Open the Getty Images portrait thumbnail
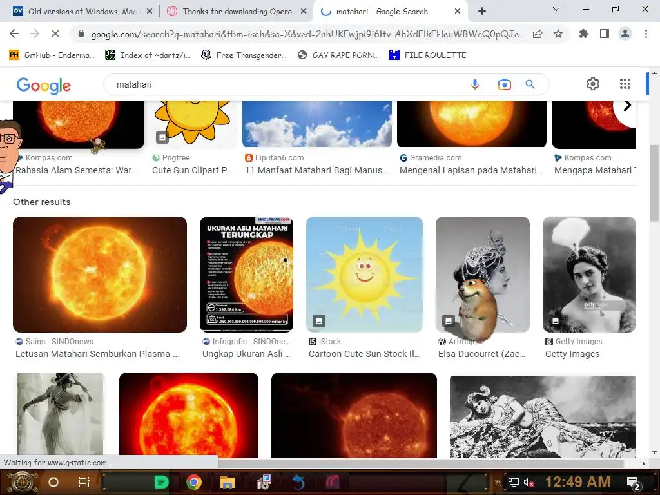The image size is (660, 495). (x=589, y=275)
